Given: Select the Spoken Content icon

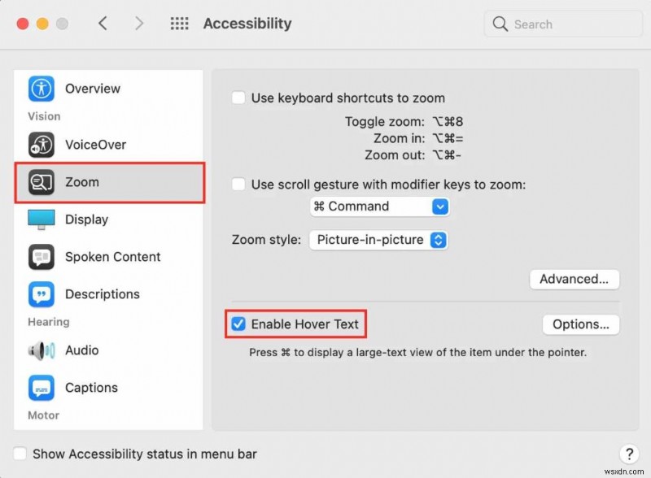Looking at the screenshot, I should [x=41, y=257].
